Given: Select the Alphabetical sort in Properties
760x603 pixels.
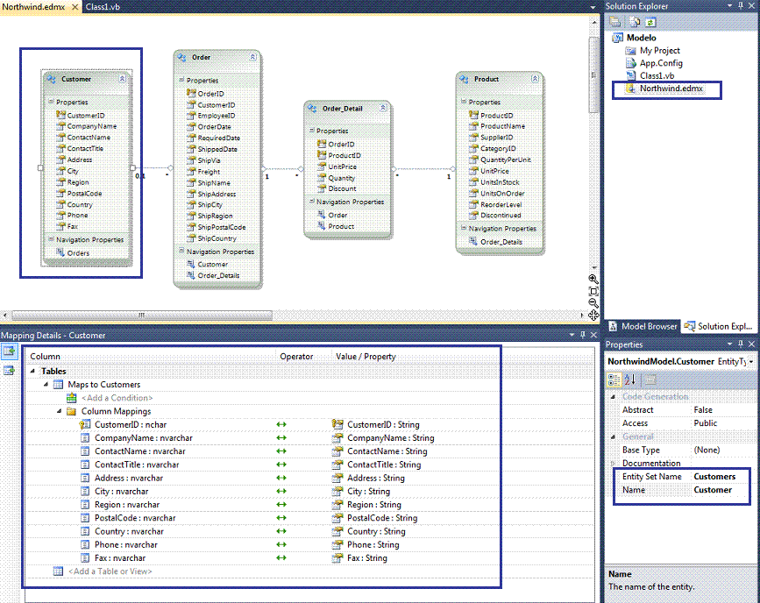Looking at the screenshot, I should tap(629, 380).
